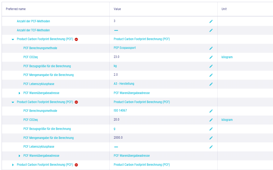This screenshot has height=170, width=273.
Task: Edit PCF Mengenangabe value 2000.0
Action: (x=211, y=138)
